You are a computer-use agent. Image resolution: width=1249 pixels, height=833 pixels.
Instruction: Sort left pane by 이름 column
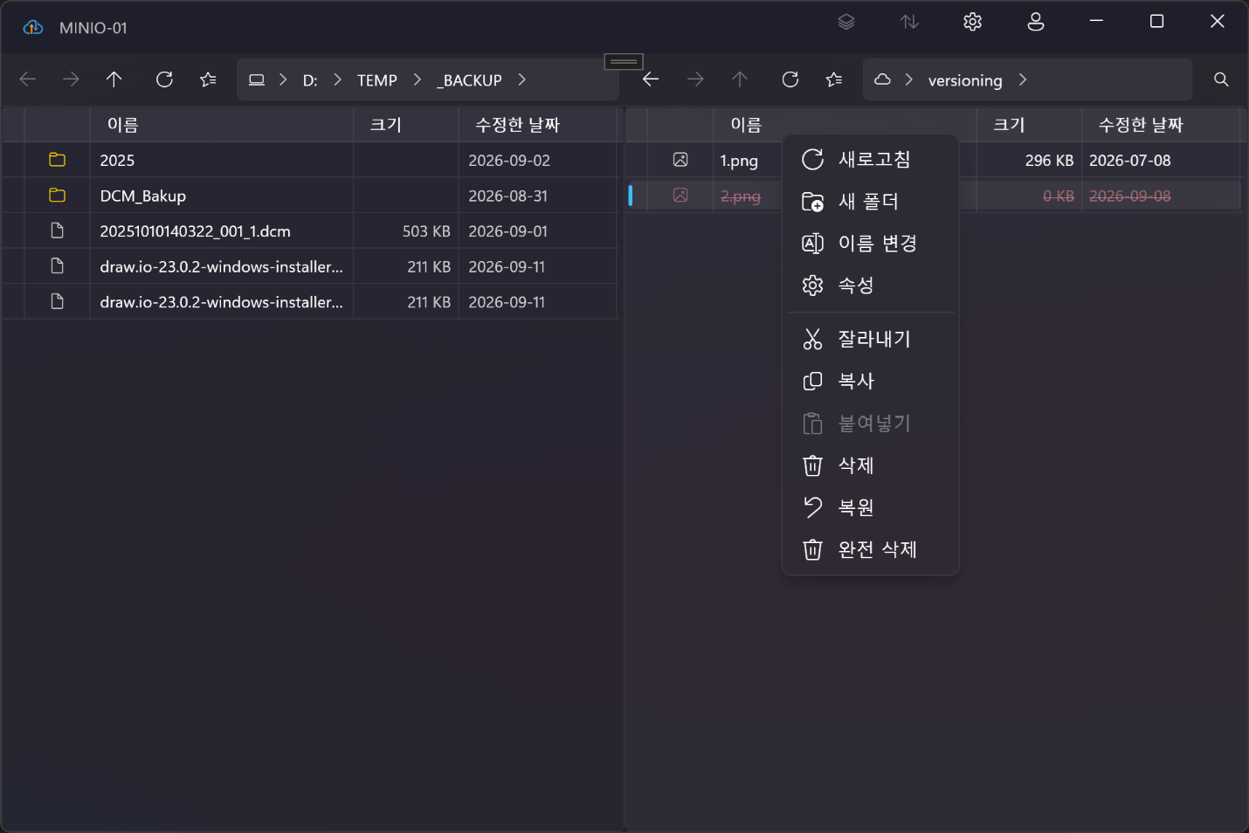coord(222,125)
